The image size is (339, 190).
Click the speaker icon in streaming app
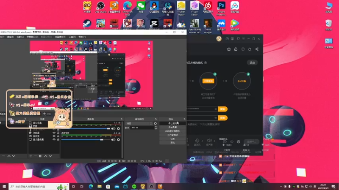pos(209,141)
